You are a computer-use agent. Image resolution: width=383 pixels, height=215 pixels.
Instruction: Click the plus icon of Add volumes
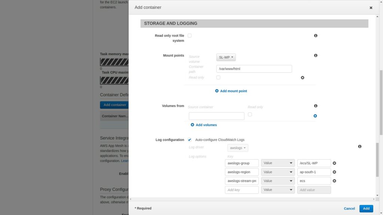[193, 125]
